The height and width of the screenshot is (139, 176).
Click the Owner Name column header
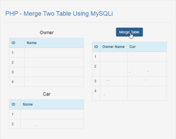[113, 47]
